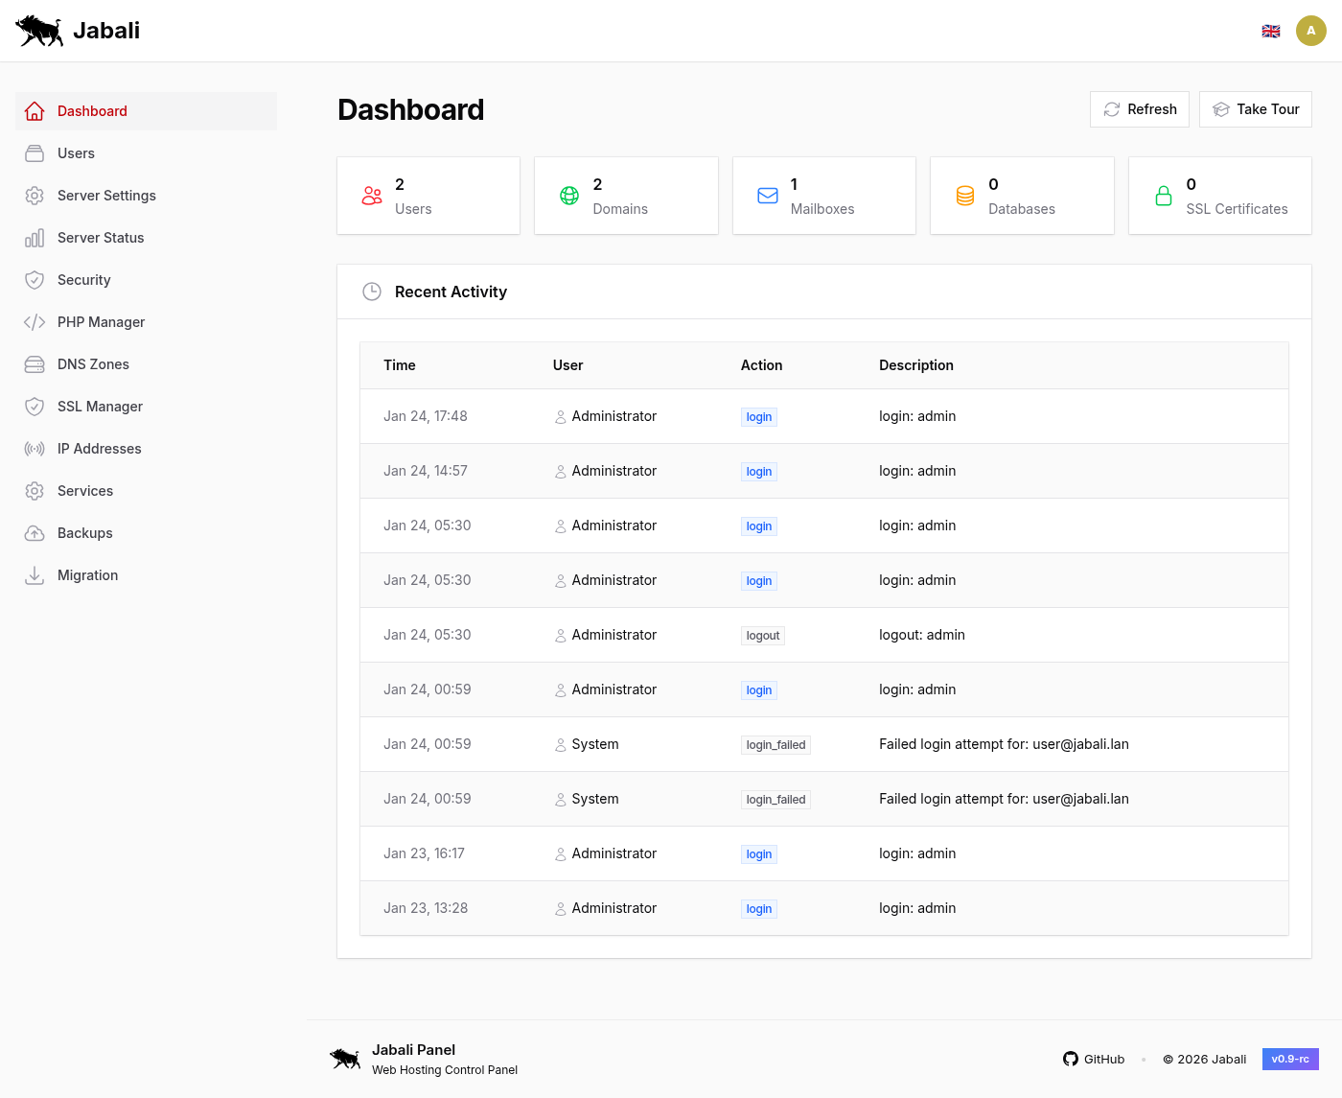Navigate to Users in the sidebar
Image resolution: width=1342 pixels, height=1098 pixels.
[x=75, y=153]
